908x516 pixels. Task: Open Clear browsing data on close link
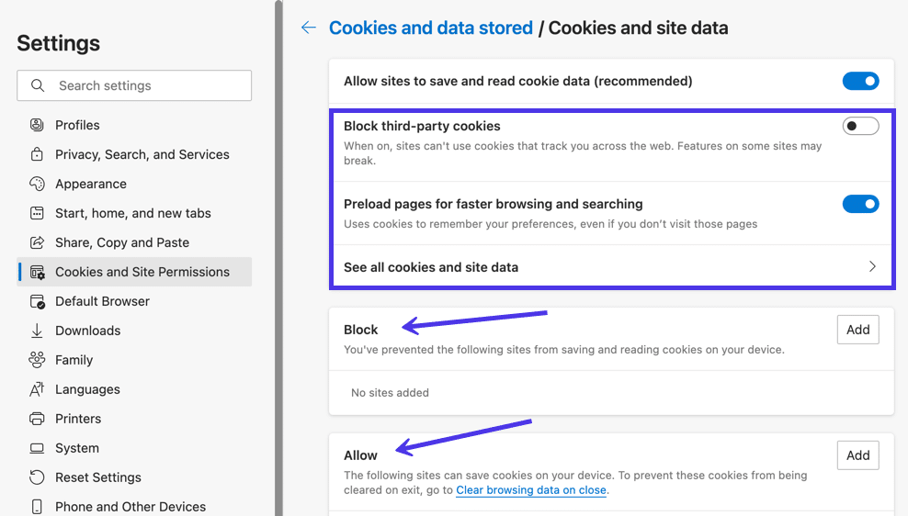(x=531, y=490)
